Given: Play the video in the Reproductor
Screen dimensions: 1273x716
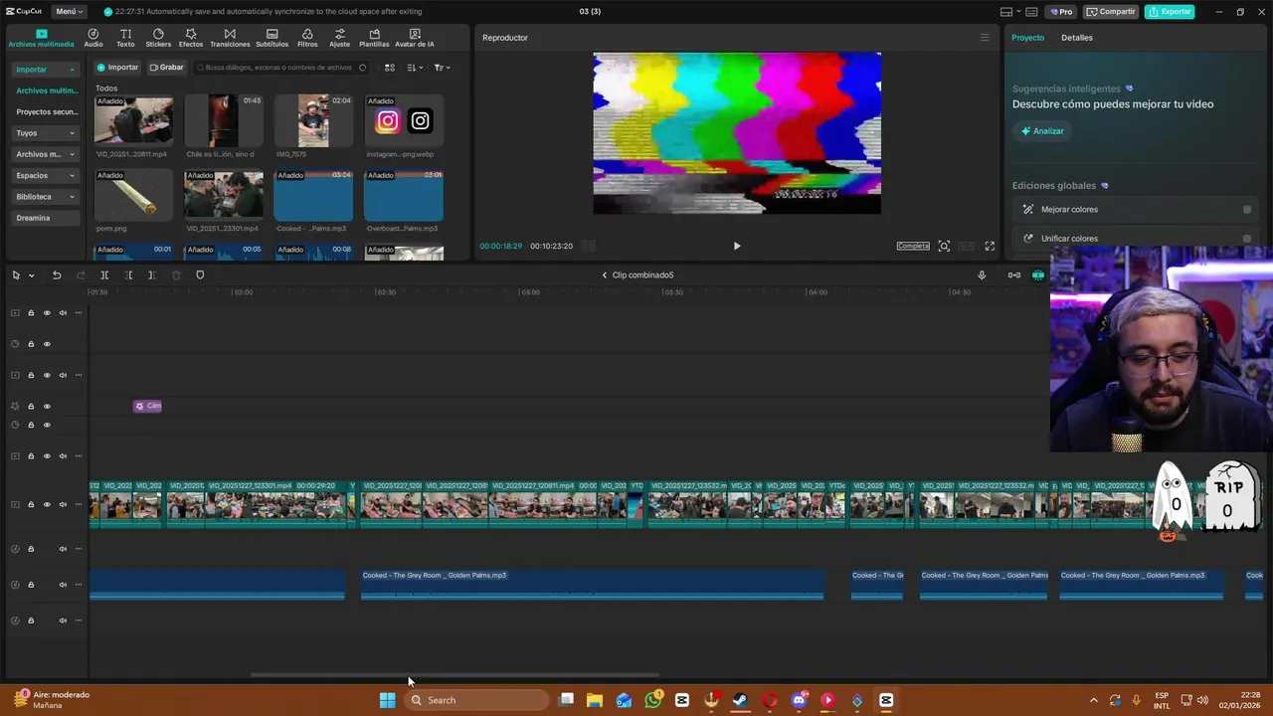Looking at the screenshot, I should 737,246.
